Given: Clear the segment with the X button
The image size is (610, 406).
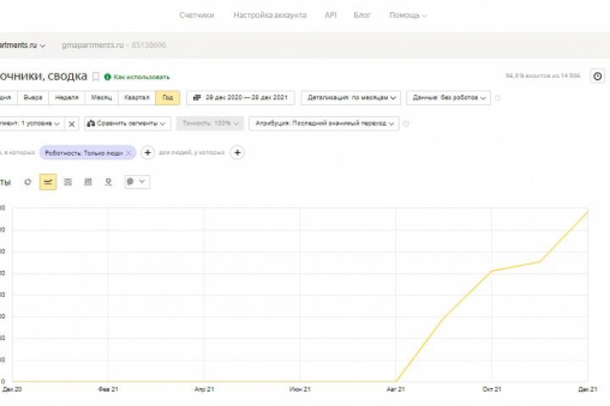Looking at the screenshot, I should click(x=71, y=124).
